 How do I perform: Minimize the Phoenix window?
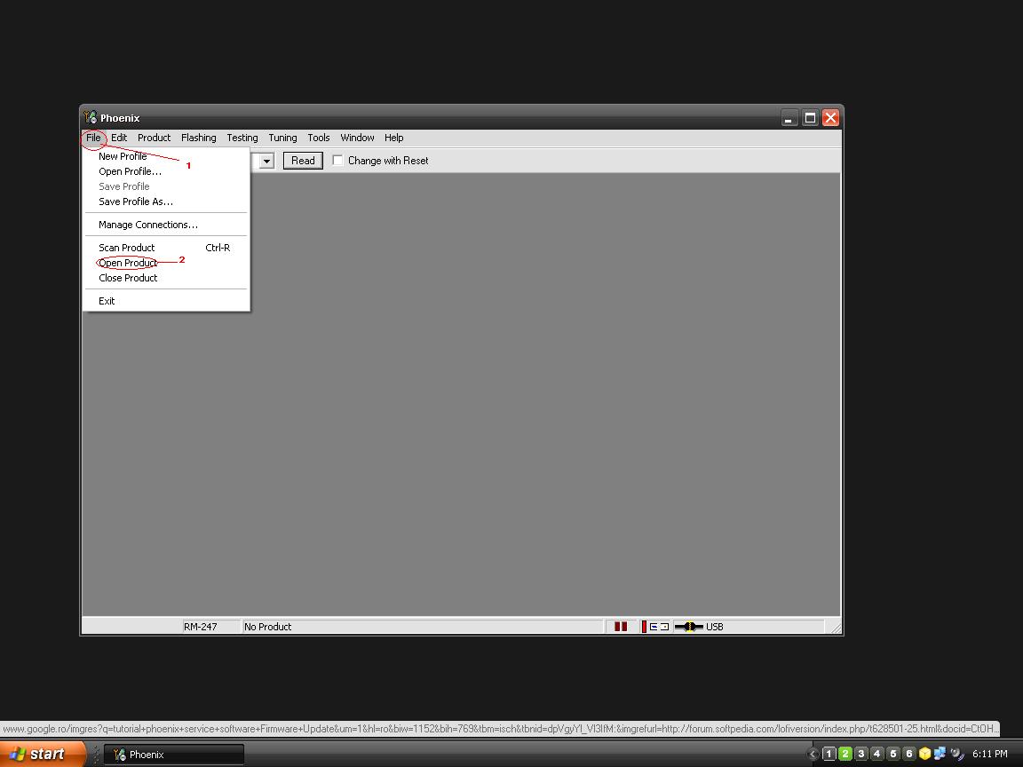(x=789, y=118)
